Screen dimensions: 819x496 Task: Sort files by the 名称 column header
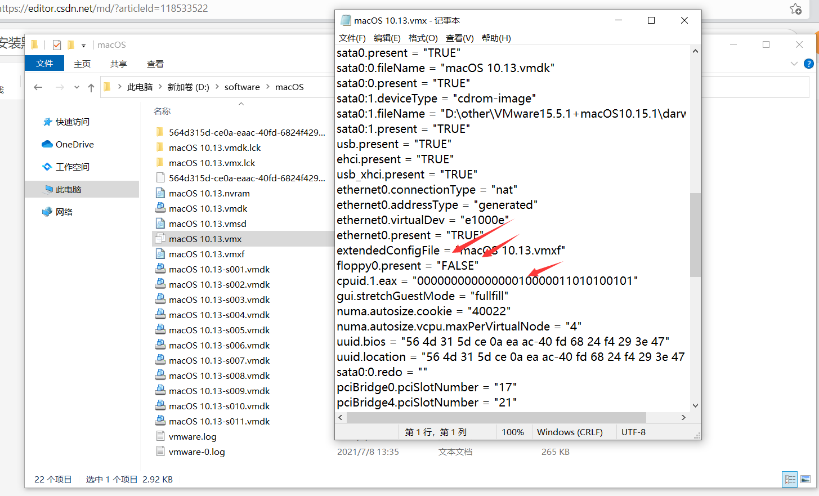pyautogui.click(x=162, y=111)
